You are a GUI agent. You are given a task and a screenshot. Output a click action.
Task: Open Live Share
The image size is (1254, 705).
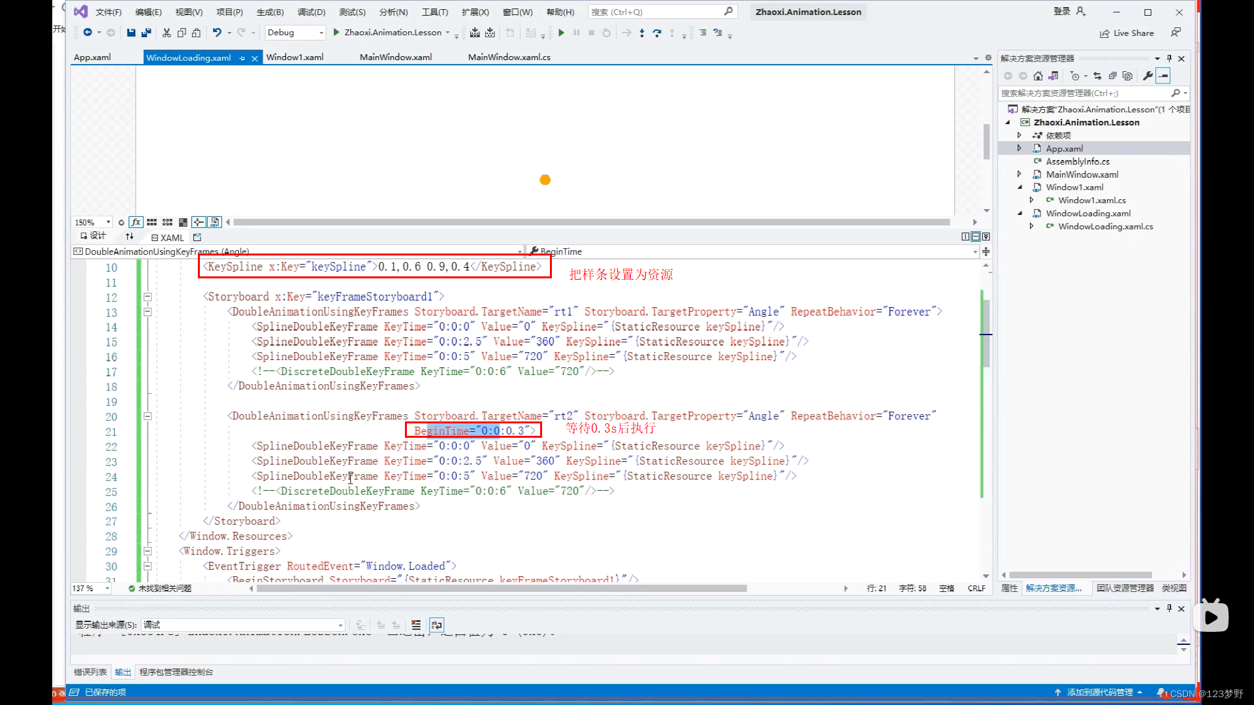coord(1127,33)
